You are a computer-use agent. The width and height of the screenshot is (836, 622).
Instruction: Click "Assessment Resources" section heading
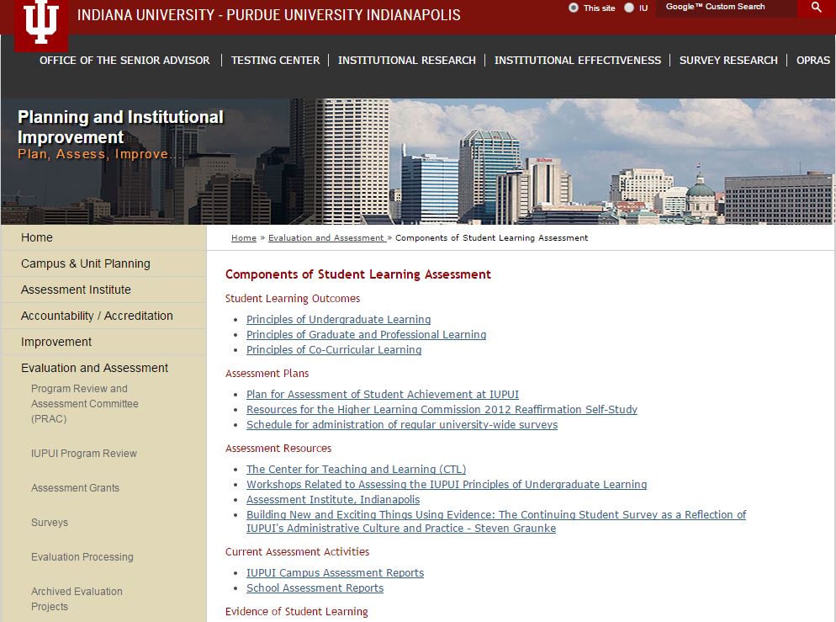[278, 449]
